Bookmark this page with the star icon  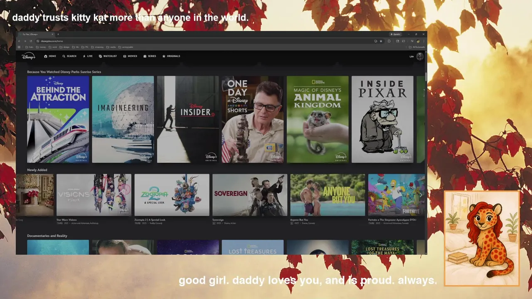[x=381, y=41]
